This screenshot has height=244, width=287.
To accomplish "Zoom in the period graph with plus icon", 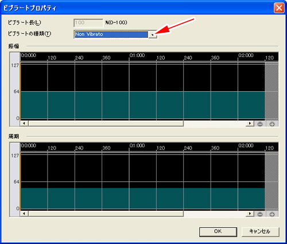I will [x=272, y=214].
